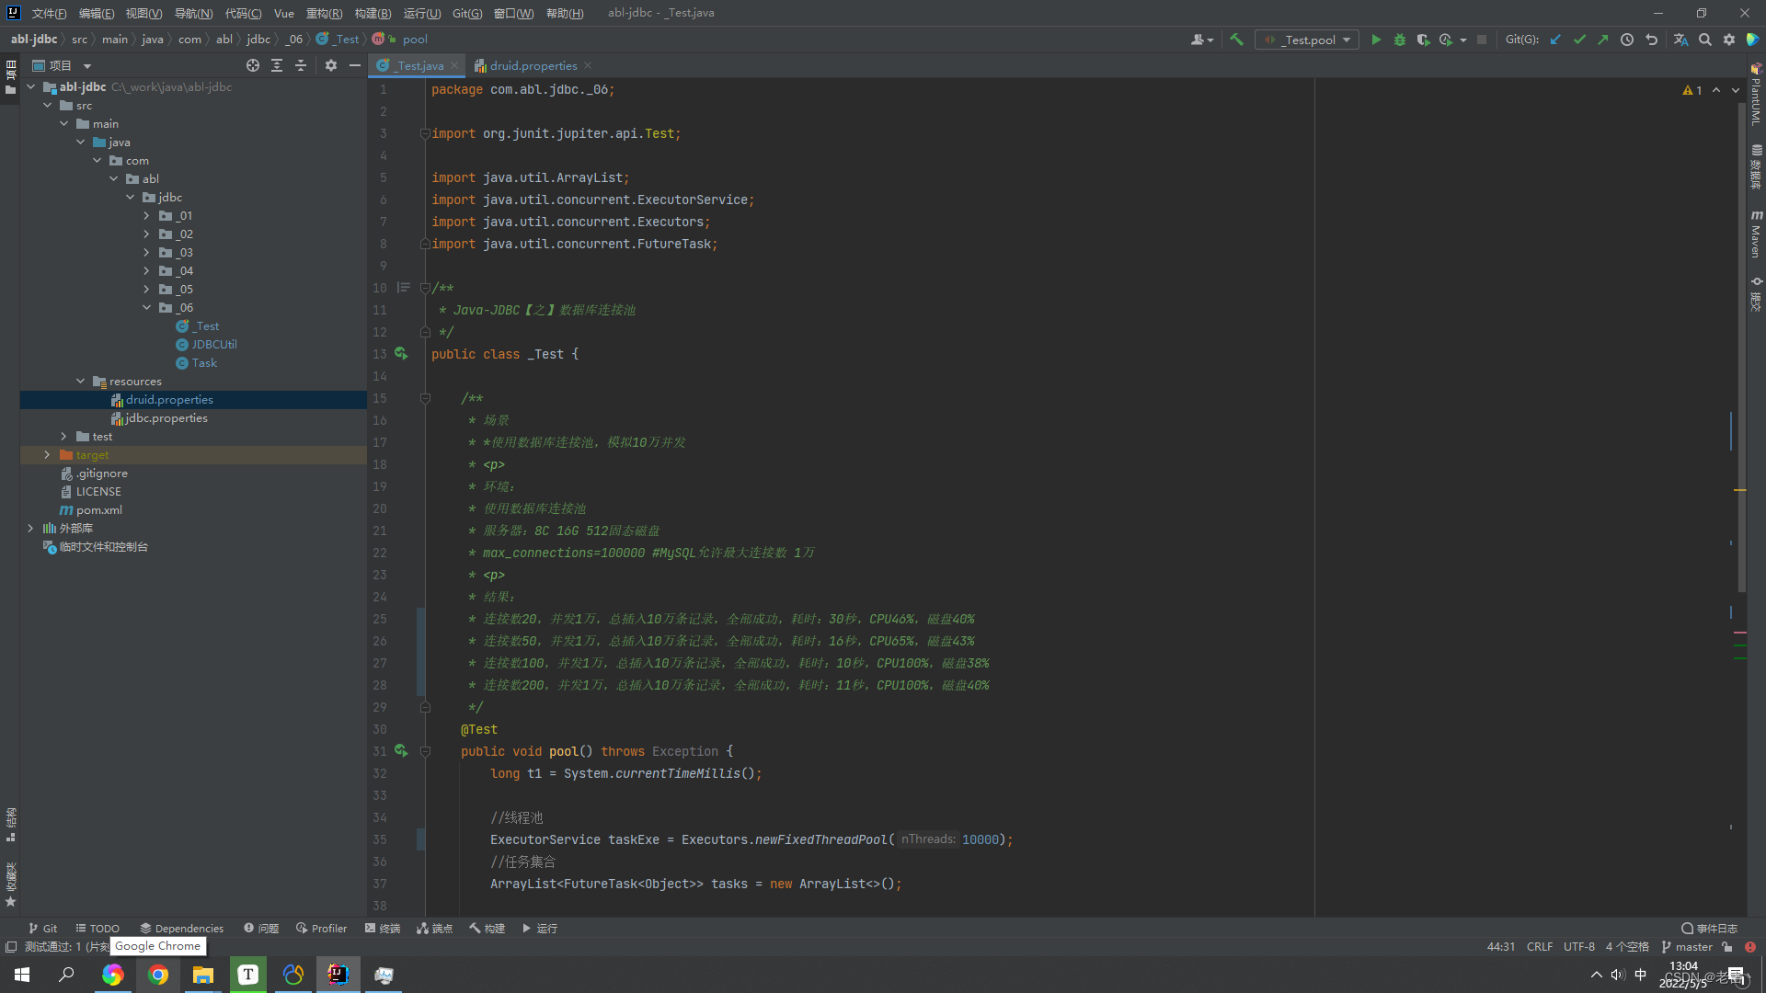Open the PlantUML side panel
Image resolution: width=1766 pixels, height=993 pixels.
(1756, 94)
